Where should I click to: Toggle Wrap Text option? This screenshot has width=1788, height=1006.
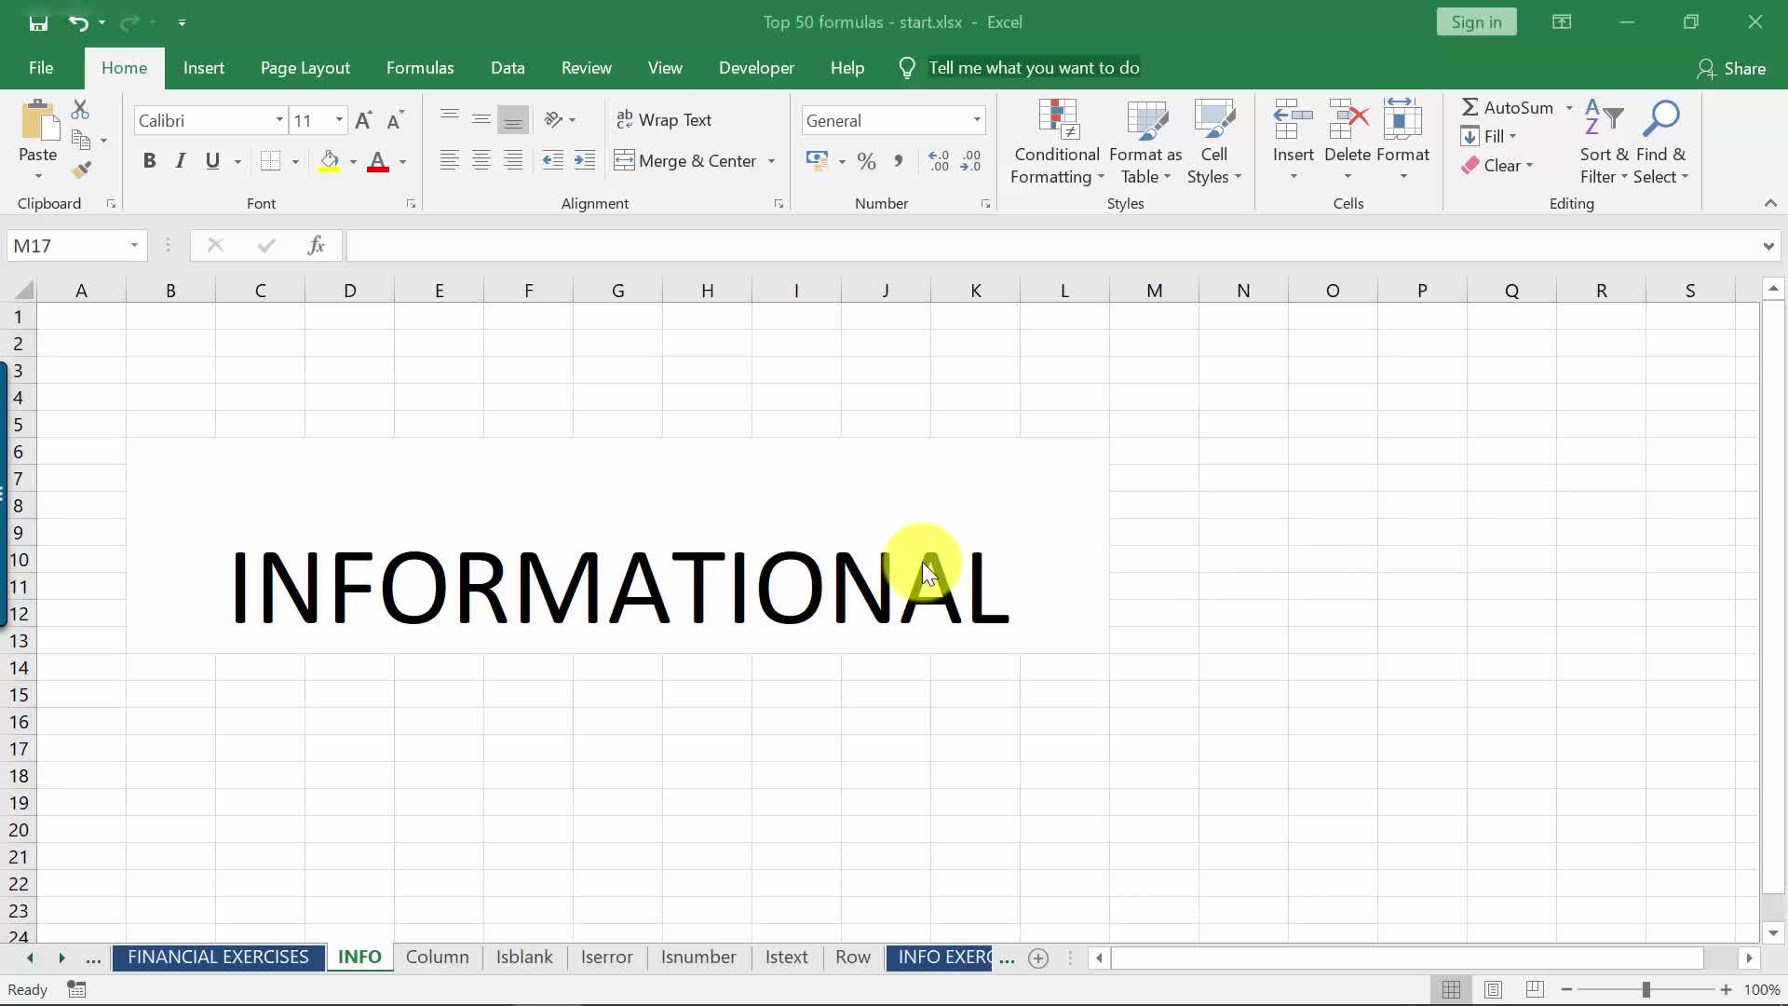pyautogui.click(x=664, y=120)
